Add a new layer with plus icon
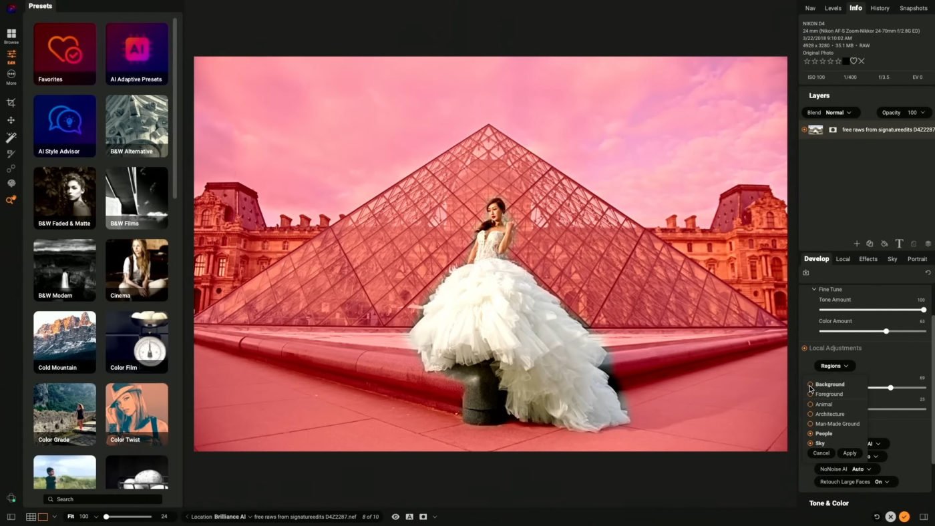 (x=857, y=244)
